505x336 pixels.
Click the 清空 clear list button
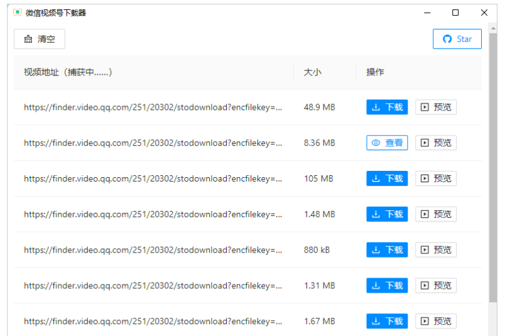click(40, 39)
